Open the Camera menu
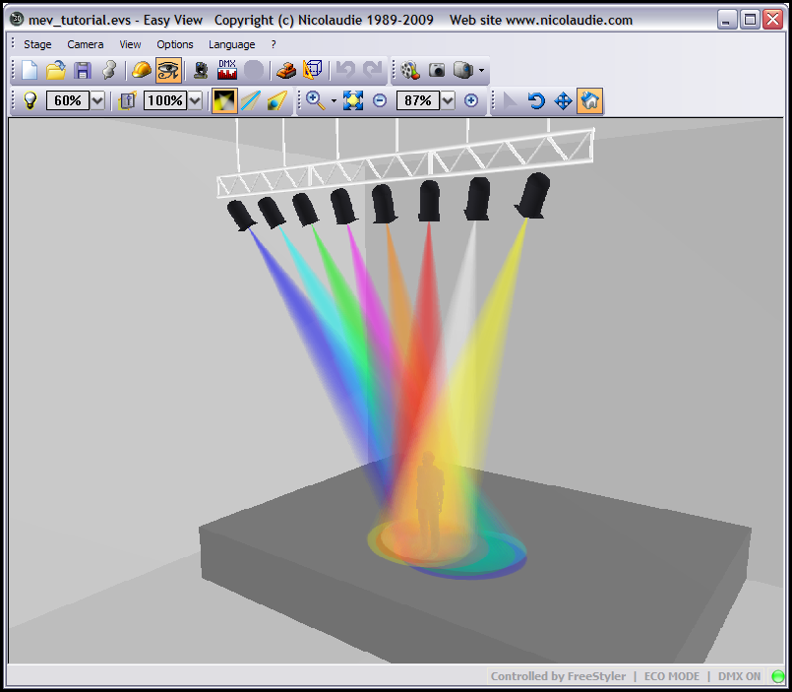The width and height of the screenshot is (792, 692). (x=86, y=44)
